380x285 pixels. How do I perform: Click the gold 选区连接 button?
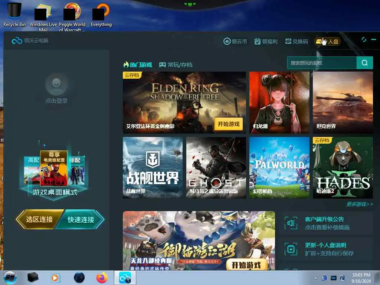click(x=39, y=219)
